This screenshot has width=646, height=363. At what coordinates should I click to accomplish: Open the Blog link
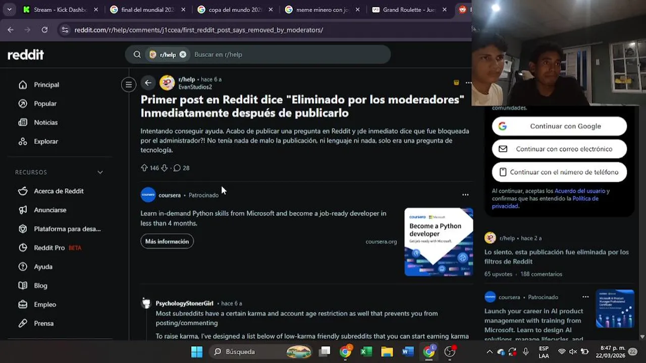40,285
